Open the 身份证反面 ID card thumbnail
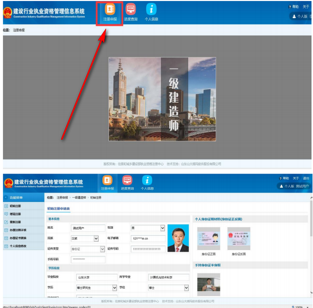Screen dimensions: 313x308 [238, 240]
